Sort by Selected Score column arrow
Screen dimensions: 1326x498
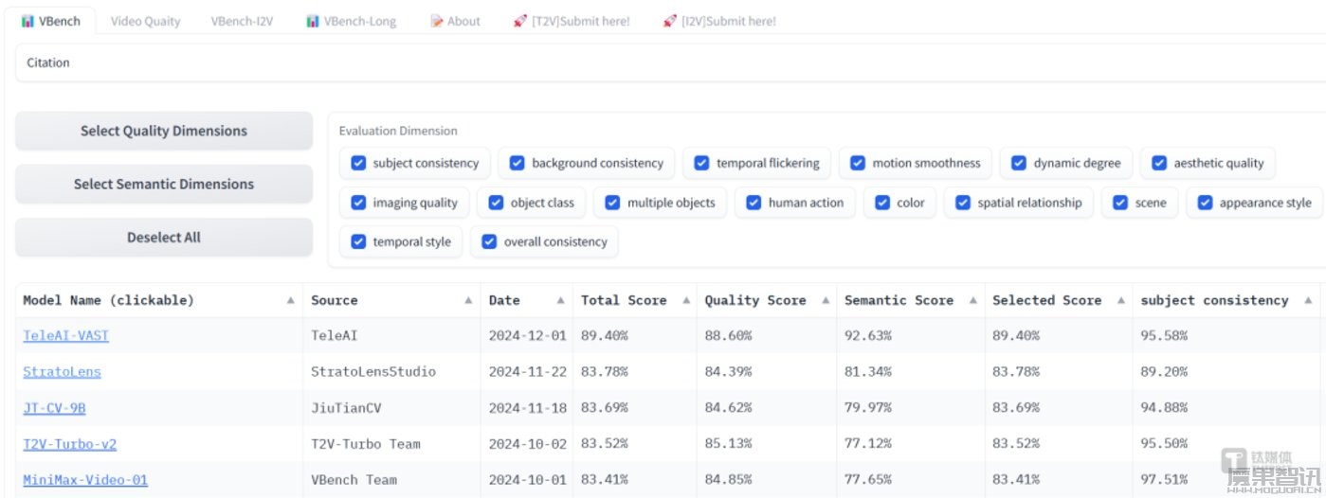point(1120,300)
